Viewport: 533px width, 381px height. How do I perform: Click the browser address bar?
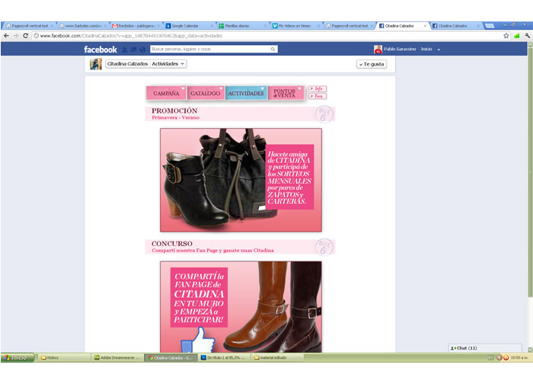pos(266,36)
